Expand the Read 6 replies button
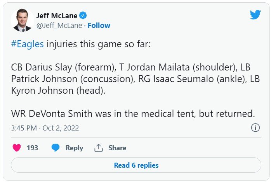 point(136,165)
